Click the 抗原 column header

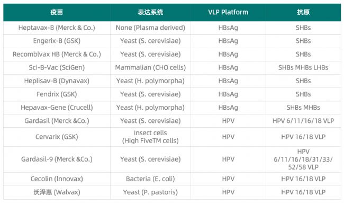click(x=303, y=12)
